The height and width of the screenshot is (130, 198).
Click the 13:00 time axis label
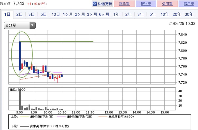(x=109, y=112)
